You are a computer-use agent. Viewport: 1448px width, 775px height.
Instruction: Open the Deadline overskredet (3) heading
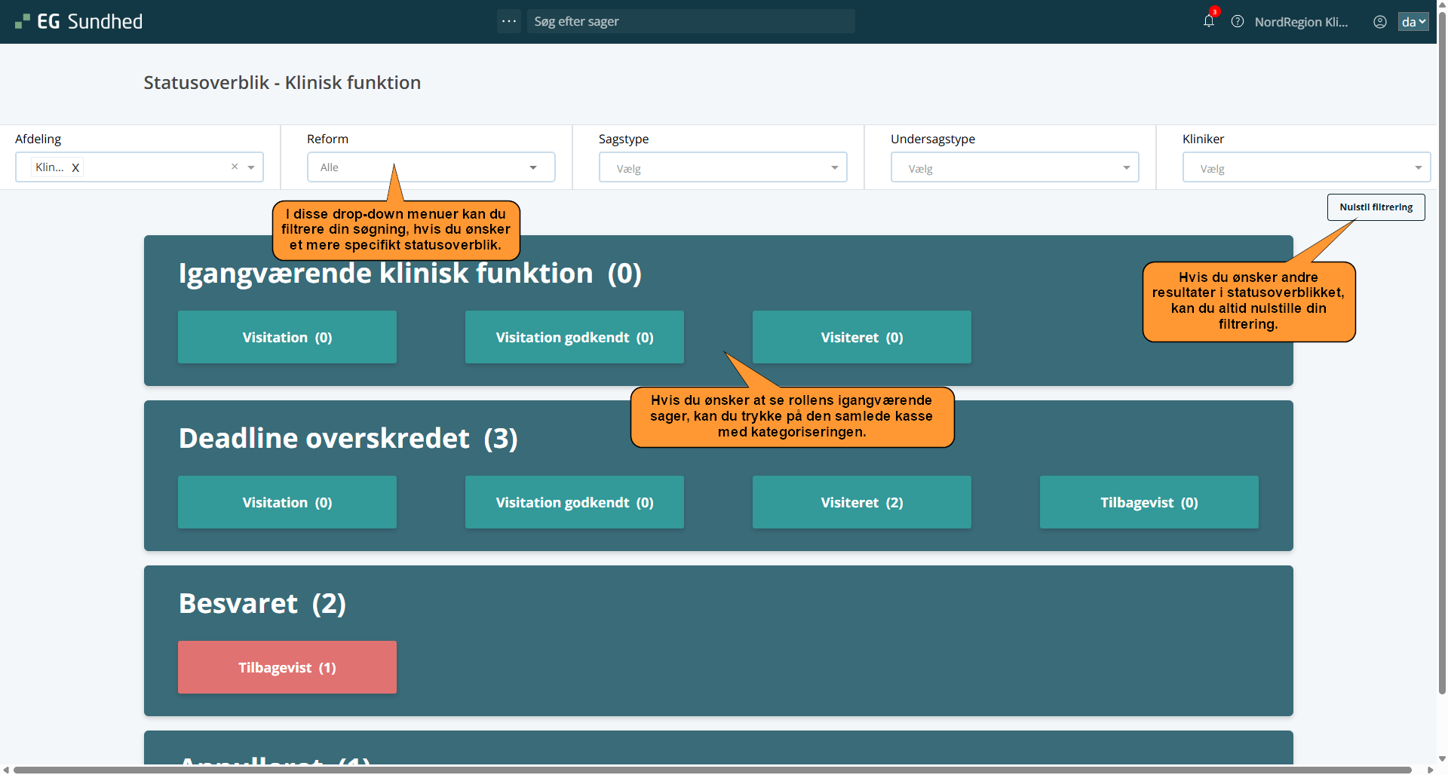point(348,438)
